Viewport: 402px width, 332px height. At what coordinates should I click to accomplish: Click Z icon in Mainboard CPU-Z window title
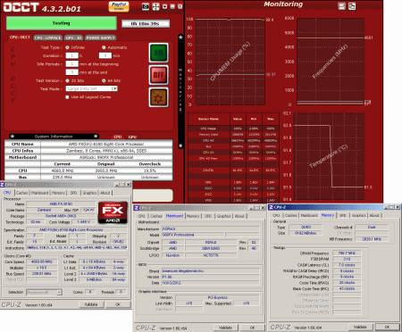click(x=137, y=208)
